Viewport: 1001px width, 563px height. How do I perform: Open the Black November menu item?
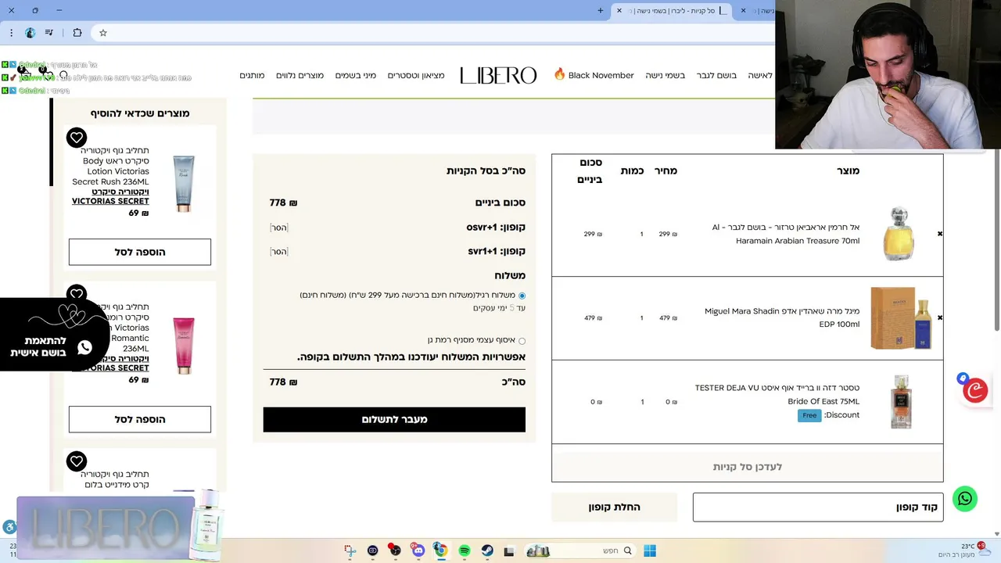(x=594, y=75)
